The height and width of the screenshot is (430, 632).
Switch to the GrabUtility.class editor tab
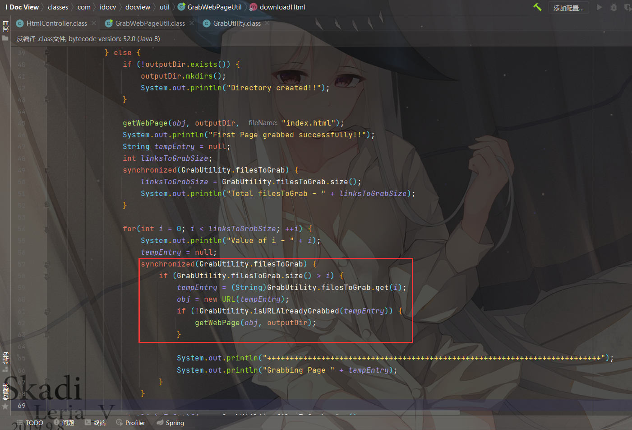tap(237, 23)
